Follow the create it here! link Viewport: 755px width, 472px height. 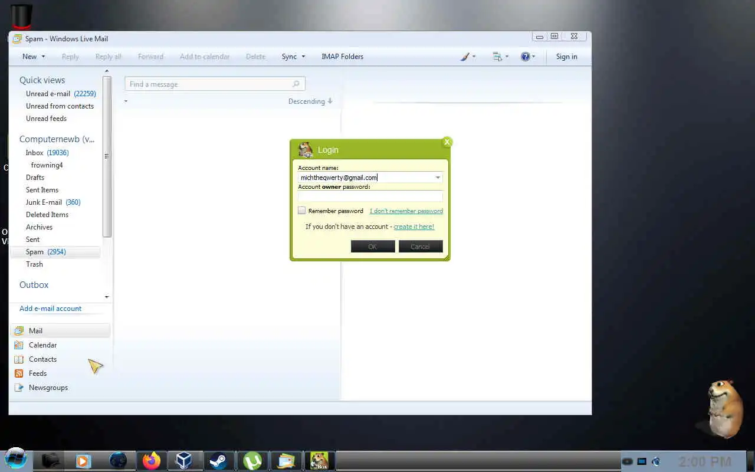[414, 227]
